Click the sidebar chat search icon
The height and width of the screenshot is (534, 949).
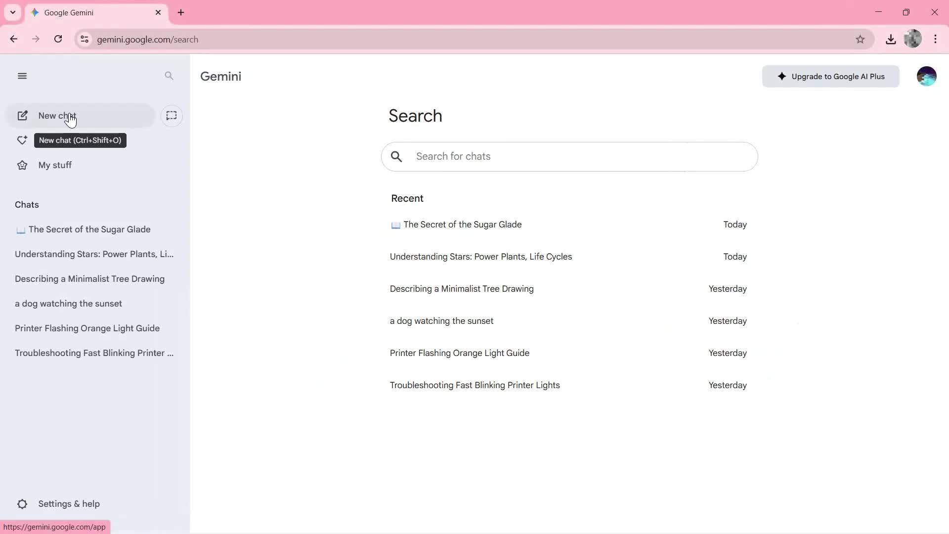pyautogui.click(x=169, y=76)
